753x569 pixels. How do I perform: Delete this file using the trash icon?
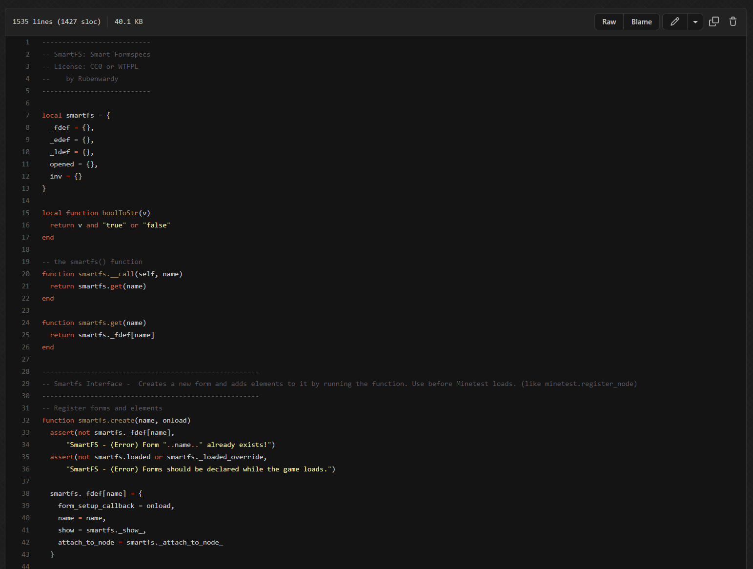733,21
